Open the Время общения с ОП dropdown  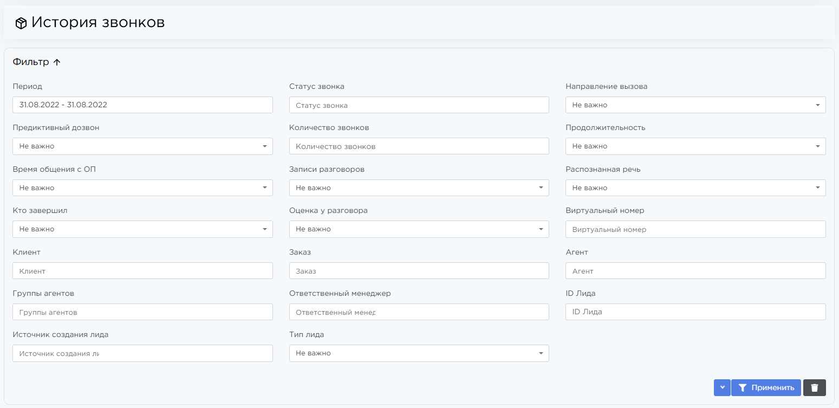(x=142, y=188)
